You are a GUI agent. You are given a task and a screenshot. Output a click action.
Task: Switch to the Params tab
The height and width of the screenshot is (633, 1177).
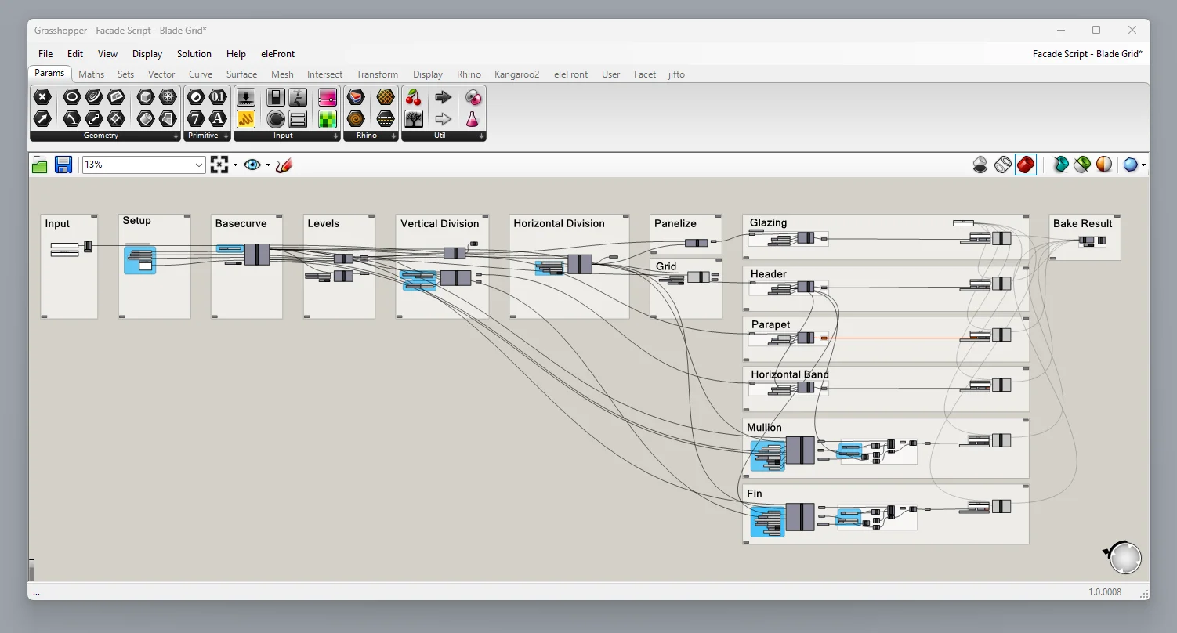coord(49,74)
